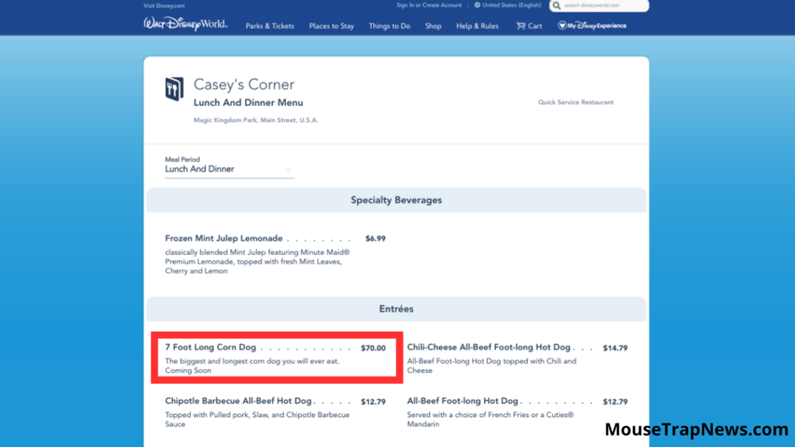Click the $14.79 price

[x=615, y=348]
